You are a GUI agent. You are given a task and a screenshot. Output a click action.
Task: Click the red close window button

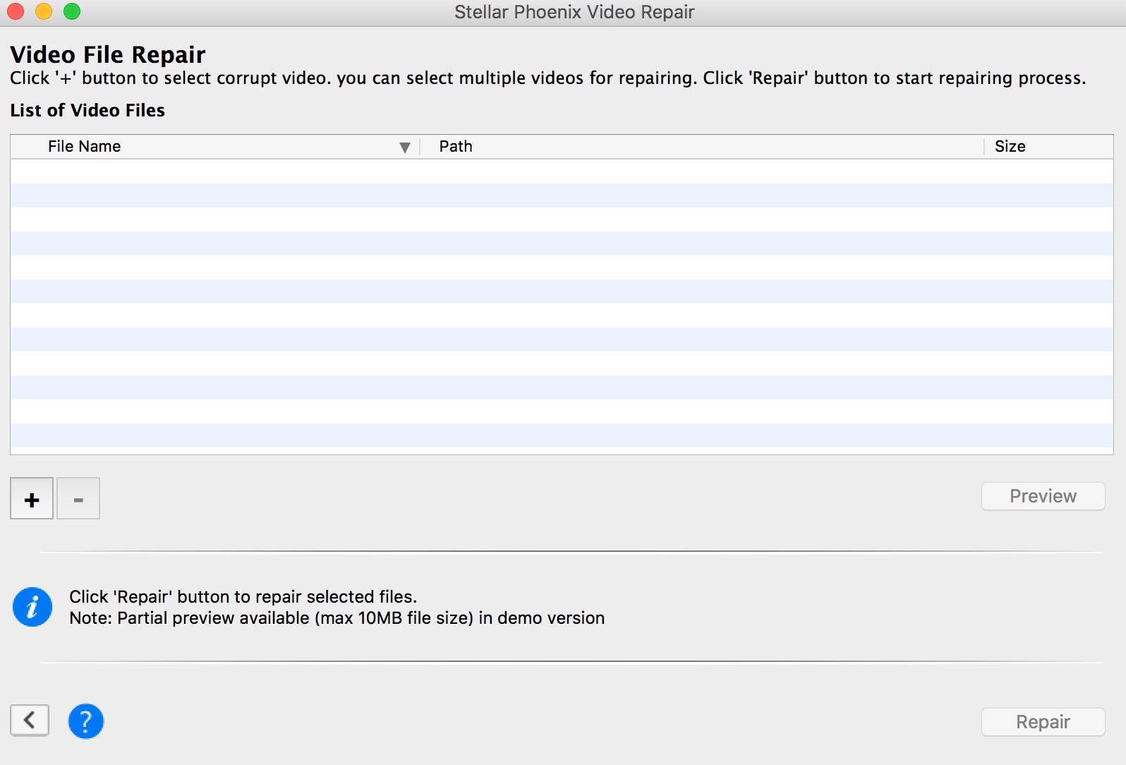click(16, 11)
